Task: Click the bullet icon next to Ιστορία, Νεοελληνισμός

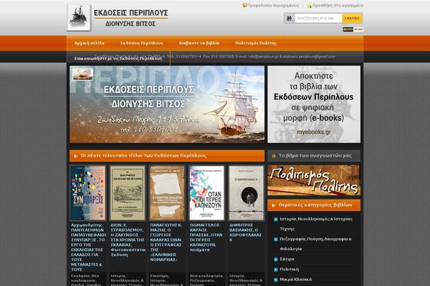Action: click(x=276, y=220)
